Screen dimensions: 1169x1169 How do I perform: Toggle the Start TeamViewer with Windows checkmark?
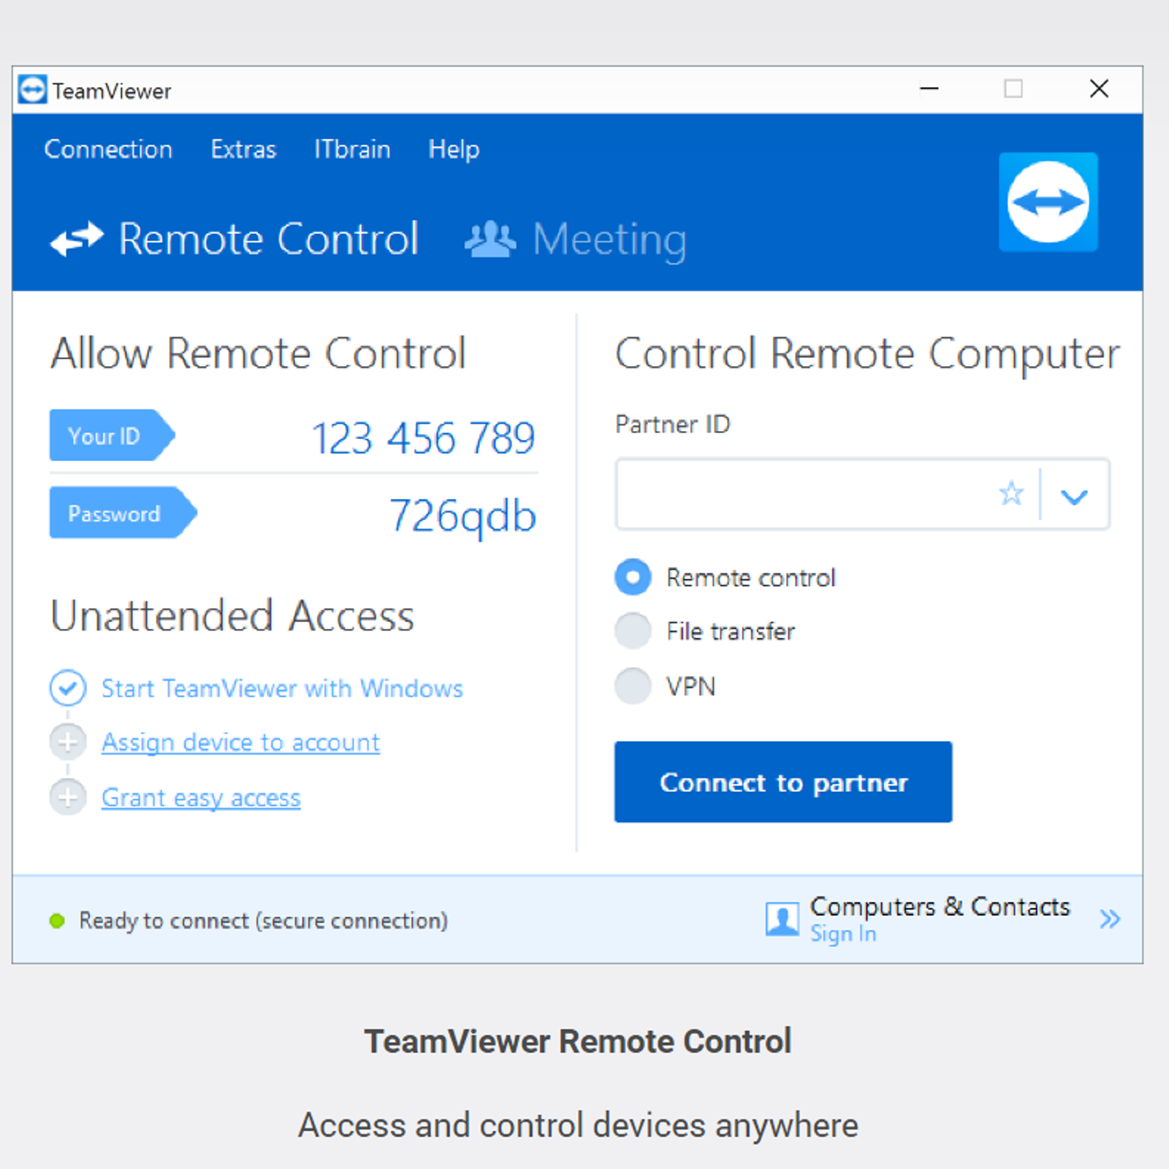(68, 688)
